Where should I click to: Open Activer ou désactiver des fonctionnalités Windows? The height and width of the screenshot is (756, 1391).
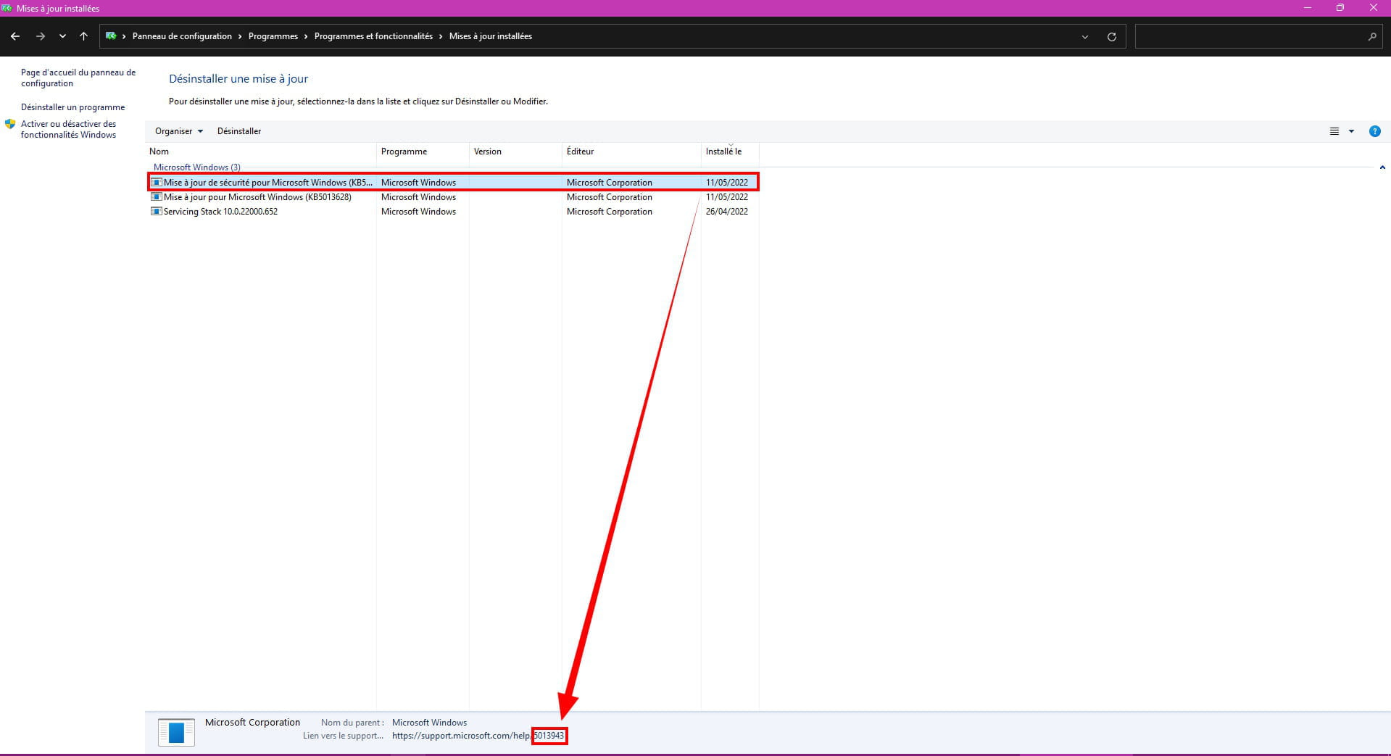(x=68, y=129)
